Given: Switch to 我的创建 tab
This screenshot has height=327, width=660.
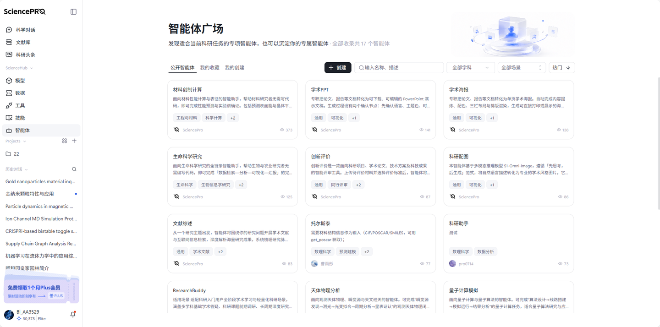Looking at the screenshot, I should pyautogui.click(x=234, y=68).
